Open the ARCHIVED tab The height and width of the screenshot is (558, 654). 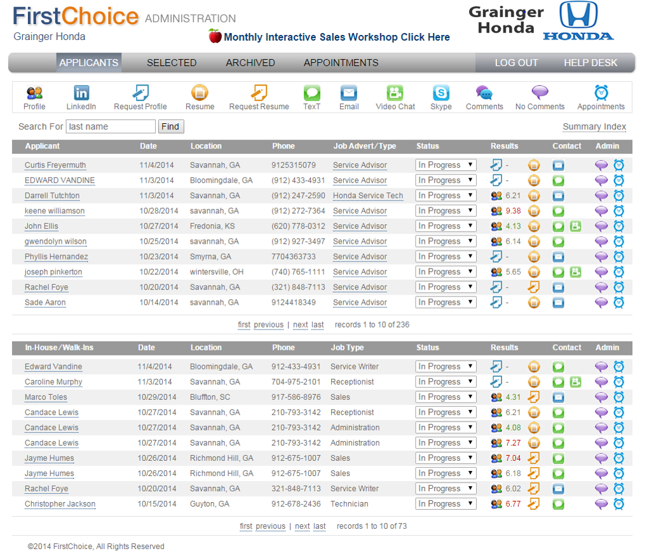click(250, 62)
